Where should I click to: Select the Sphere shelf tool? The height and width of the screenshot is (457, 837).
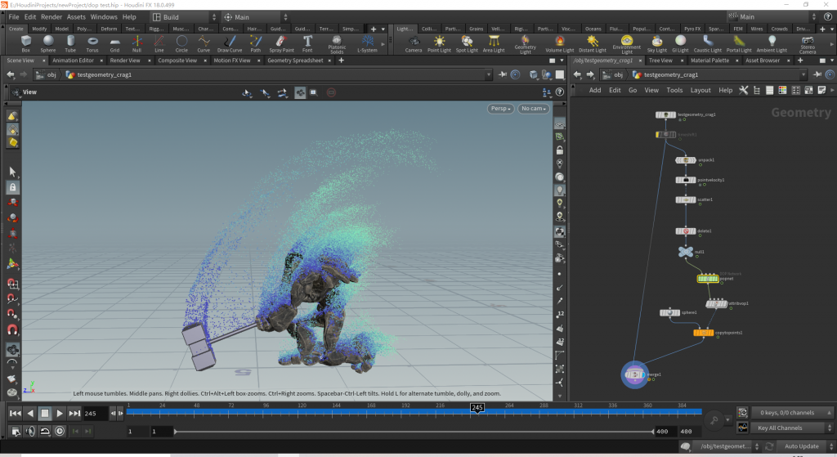click(x=48, y=44)
